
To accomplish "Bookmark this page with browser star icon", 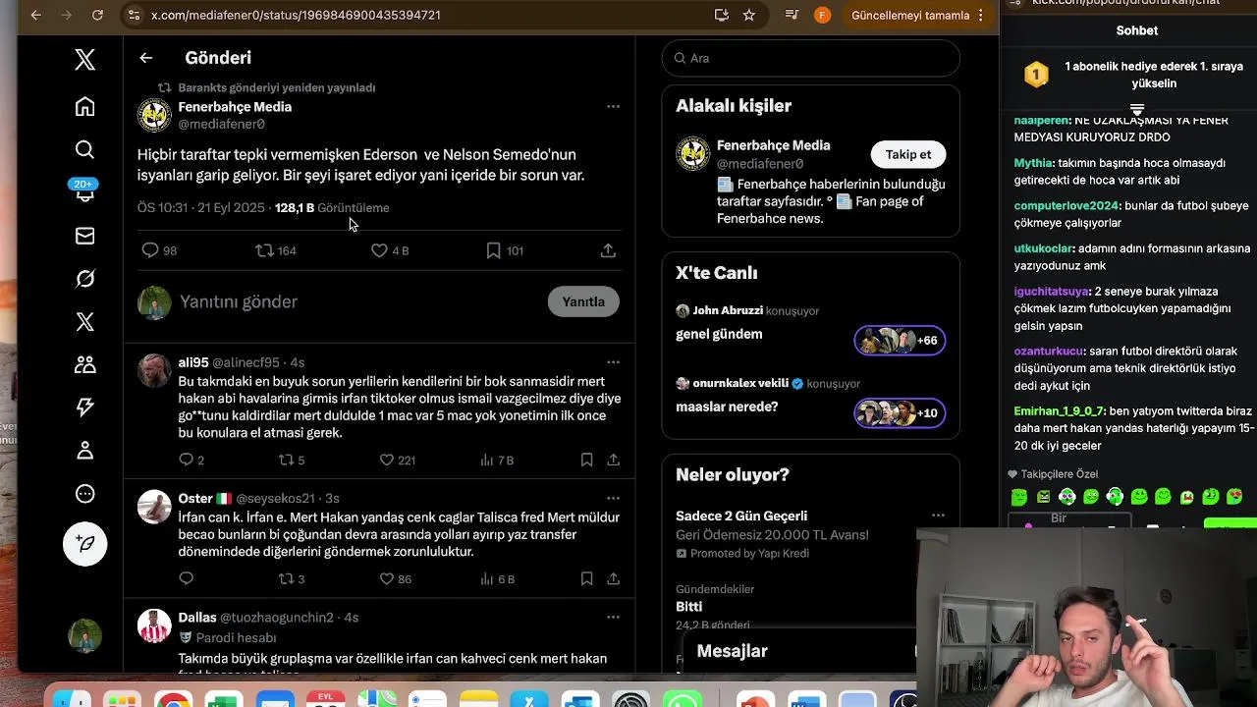I will [749, 15].
